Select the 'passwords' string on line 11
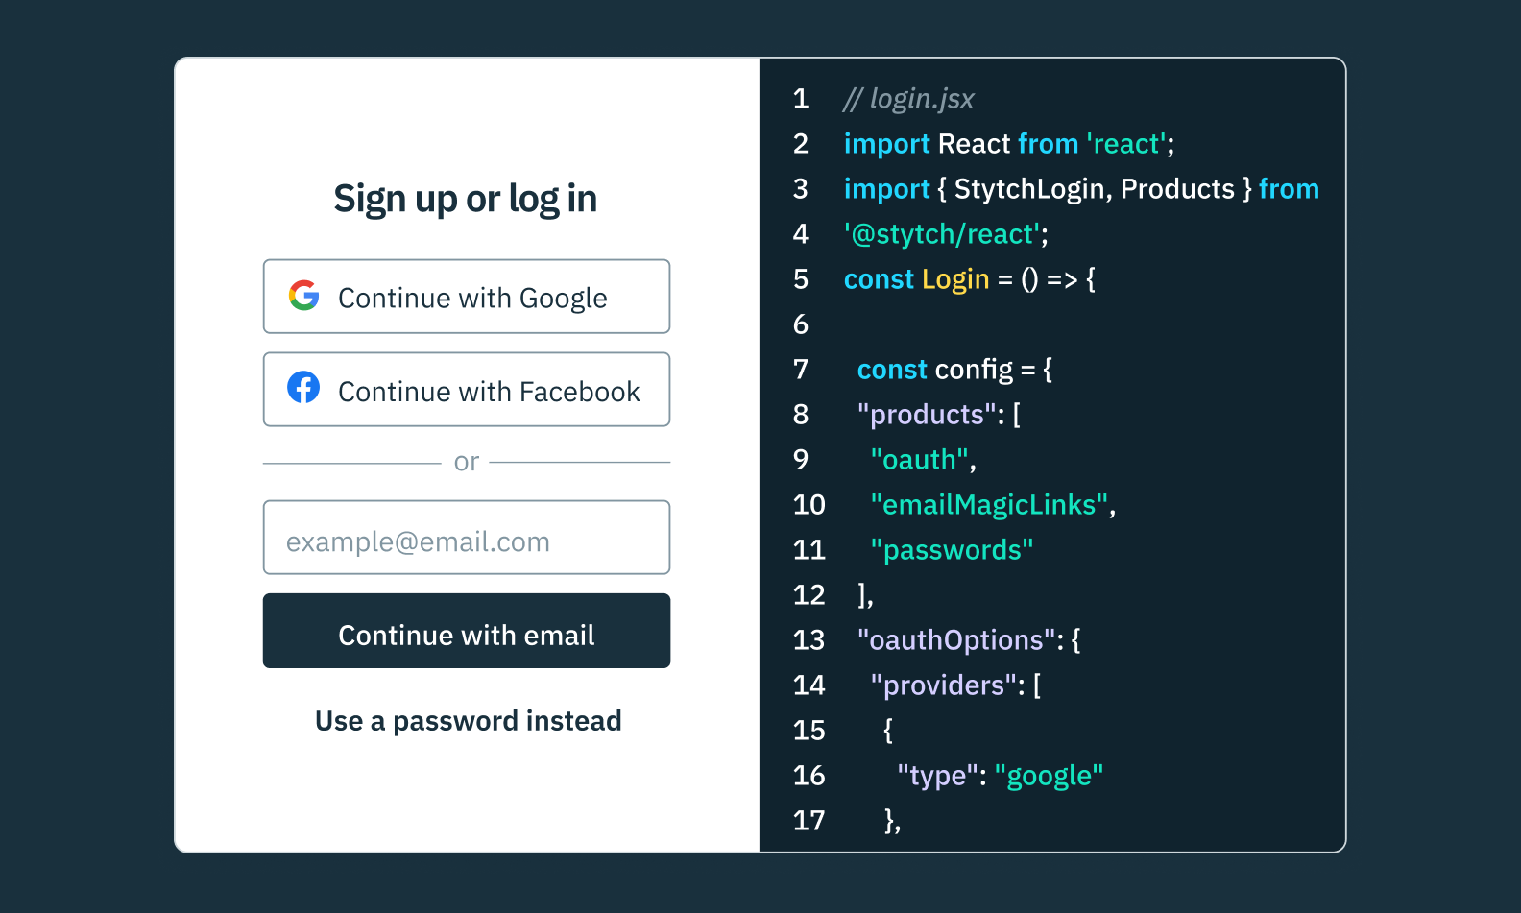This screenshot has height=913, width=1521. pos(952,549)
